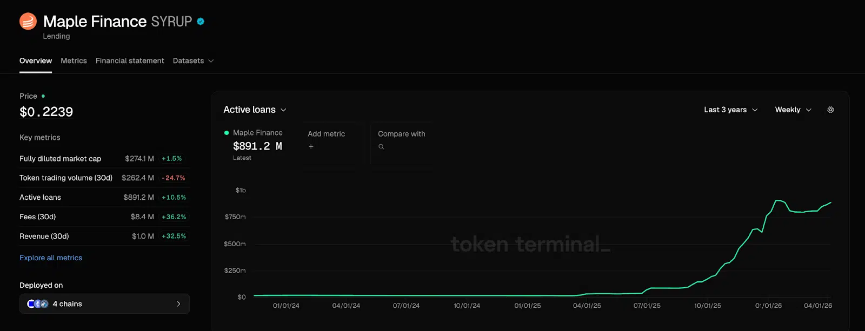Screen dimensions: 865x331
Task: Click the Lending category label
Action: (57, 36)
